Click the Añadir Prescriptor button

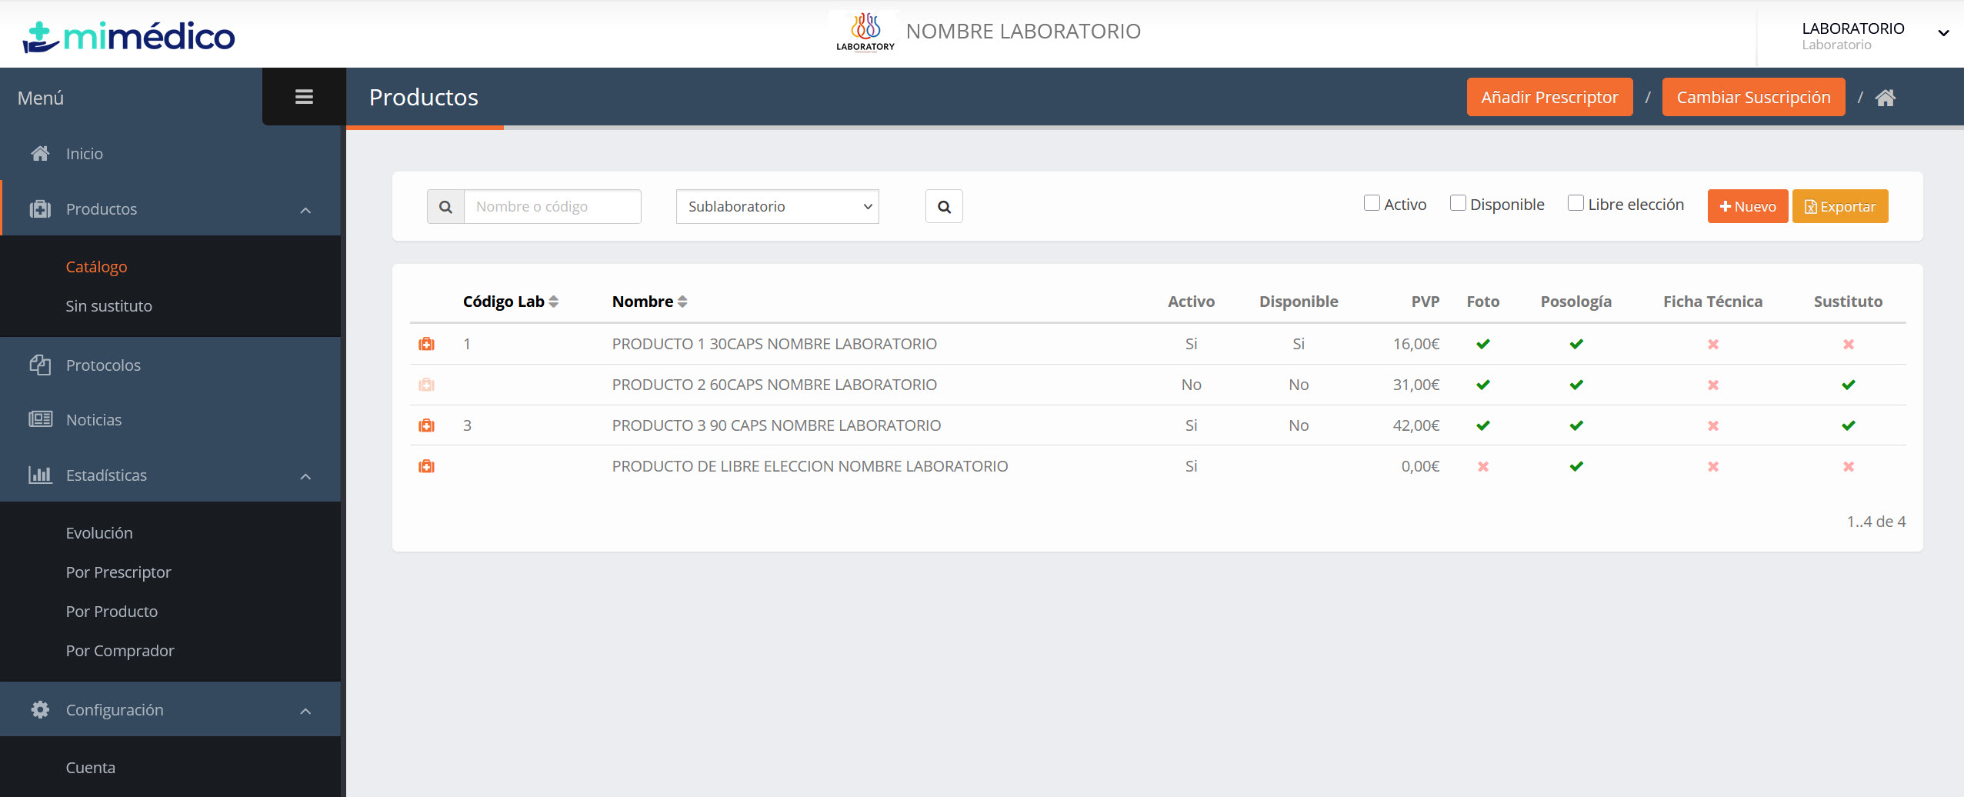[x=1549, y=98]
